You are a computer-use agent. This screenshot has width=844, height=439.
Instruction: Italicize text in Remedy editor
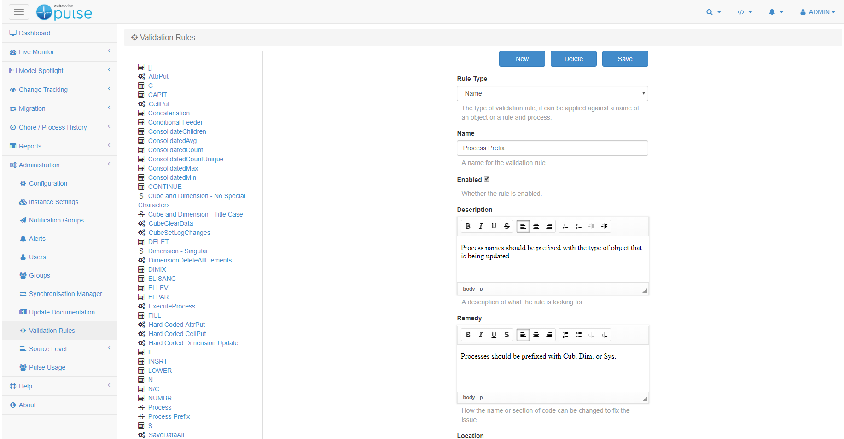point(481,335)
